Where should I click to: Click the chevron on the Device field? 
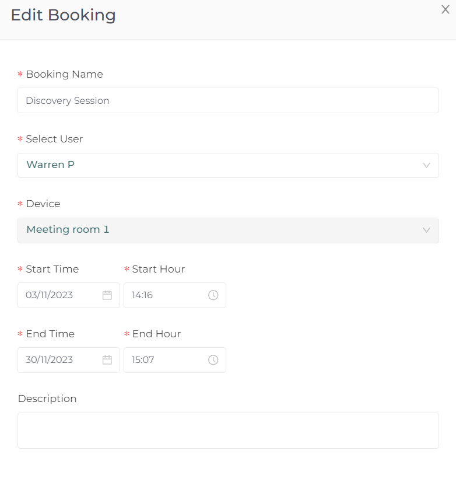tap(426, 230)
